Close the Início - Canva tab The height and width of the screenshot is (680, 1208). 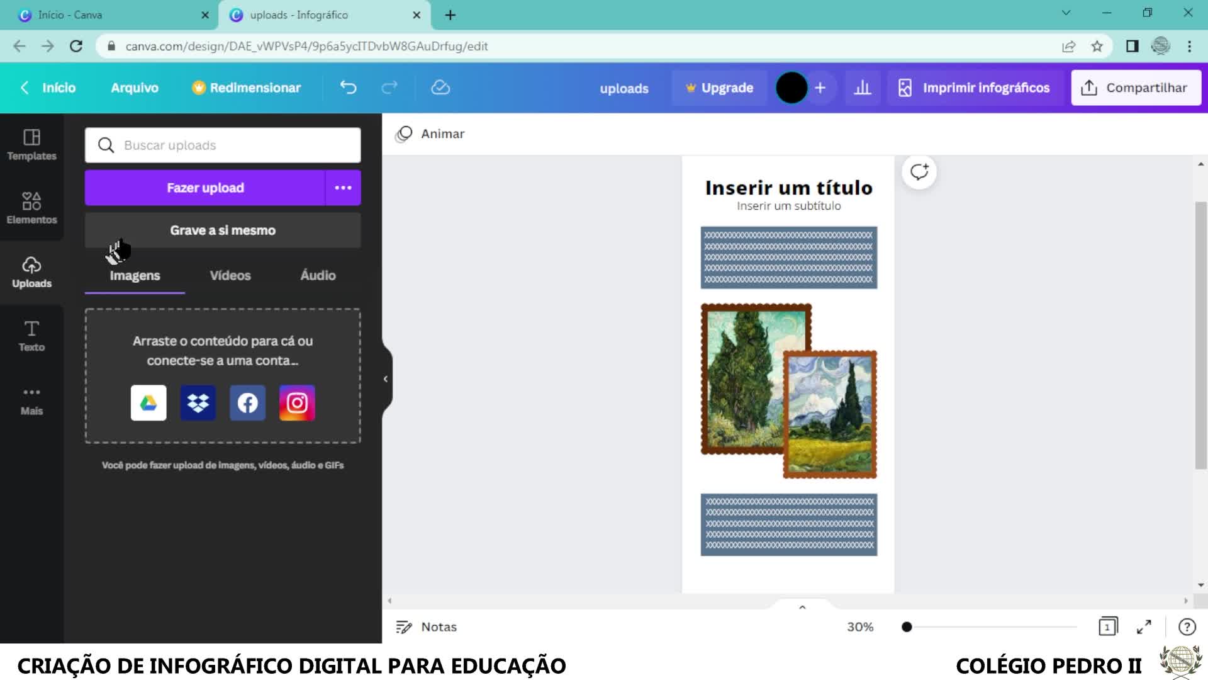205,15
